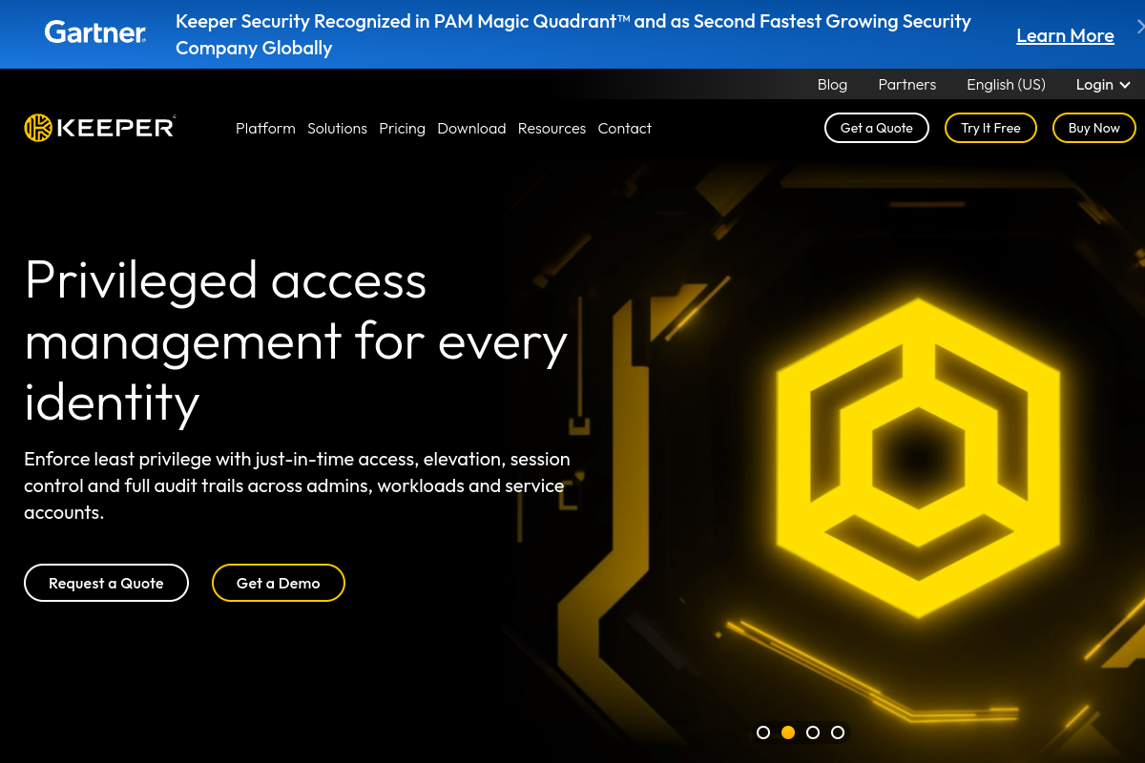Go to the Pricing menu item
Viewport: 1145px width, 763px height.
tap(402, 128)
